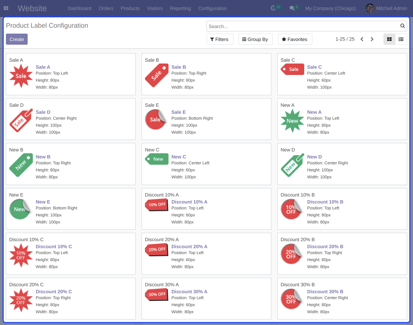This screenshot has height=325, width=413.
Task: Open the Sale A record link
Action: [x=43, y=67]
